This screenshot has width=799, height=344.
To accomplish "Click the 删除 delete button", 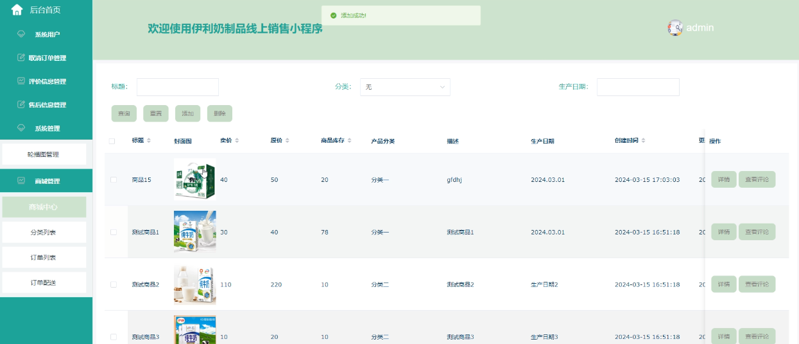I will [219, 113].
